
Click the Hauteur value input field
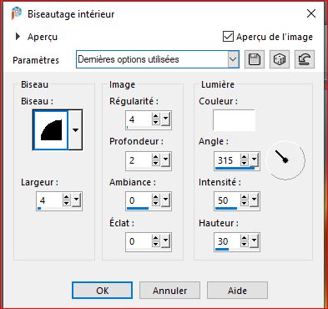tap(227, 241)
